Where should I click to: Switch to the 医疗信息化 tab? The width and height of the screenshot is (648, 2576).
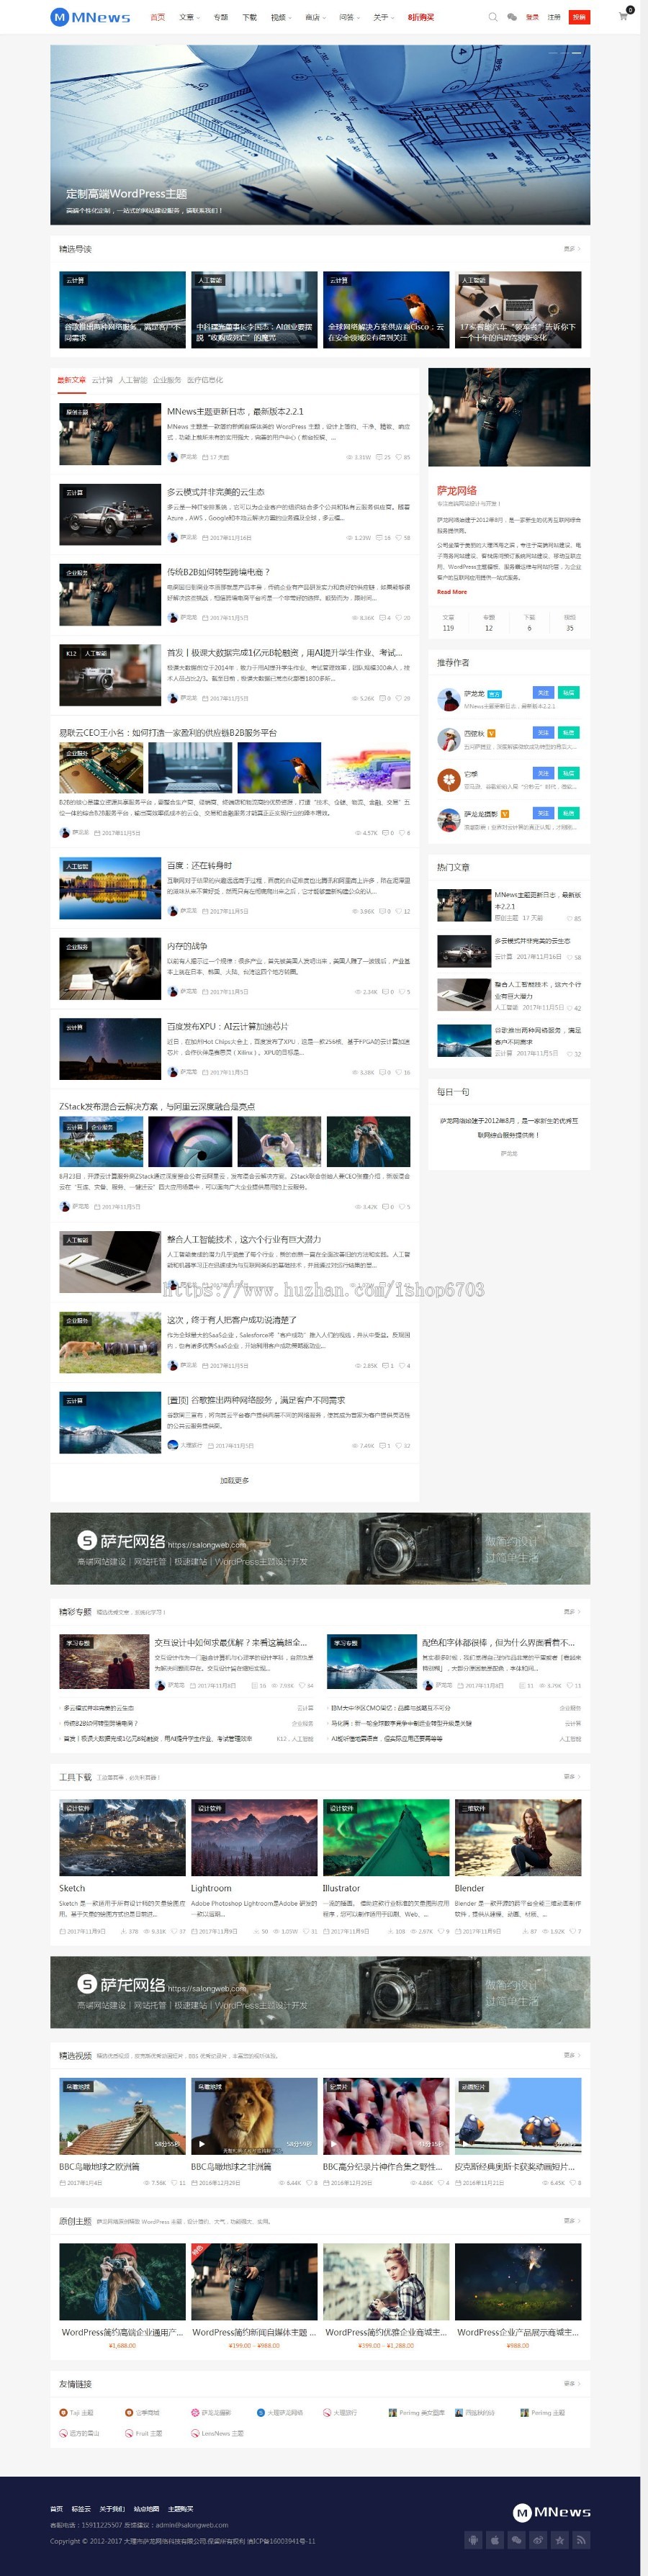205,380
